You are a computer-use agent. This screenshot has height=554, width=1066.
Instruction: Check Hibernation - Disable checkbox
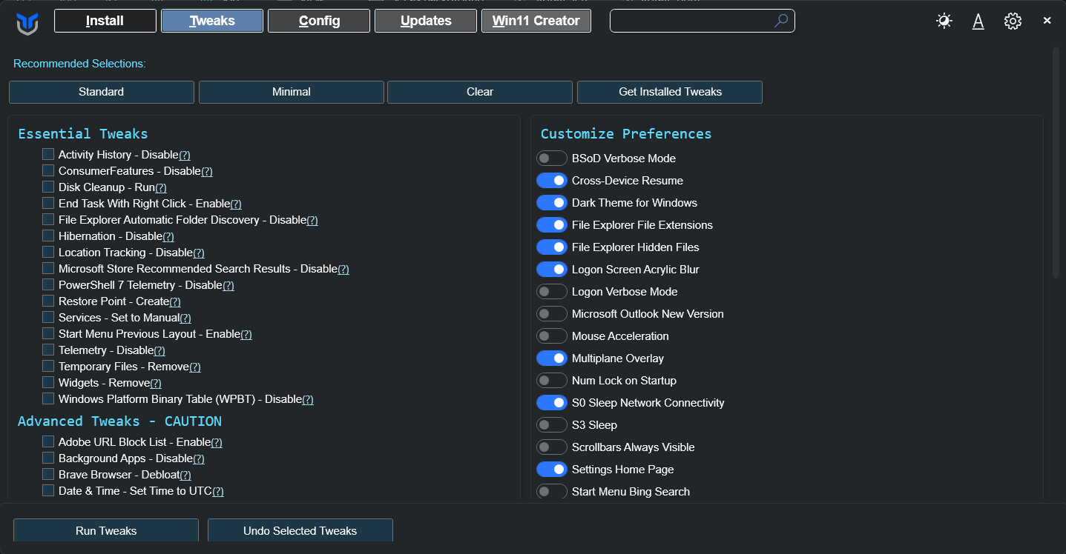click(x=48, y=236)
